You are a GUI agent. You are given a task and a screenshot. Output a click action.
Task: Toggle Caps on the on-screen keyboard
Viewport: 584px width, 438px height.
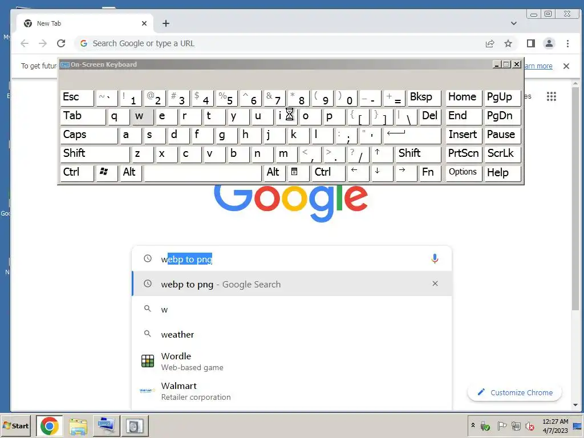(x=88, y=135)
